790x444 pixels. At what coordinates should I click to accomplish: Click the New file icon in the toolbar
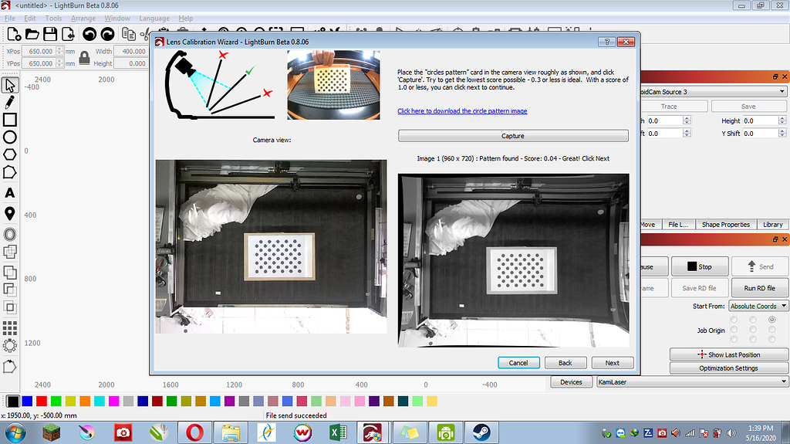pos(14,34)
